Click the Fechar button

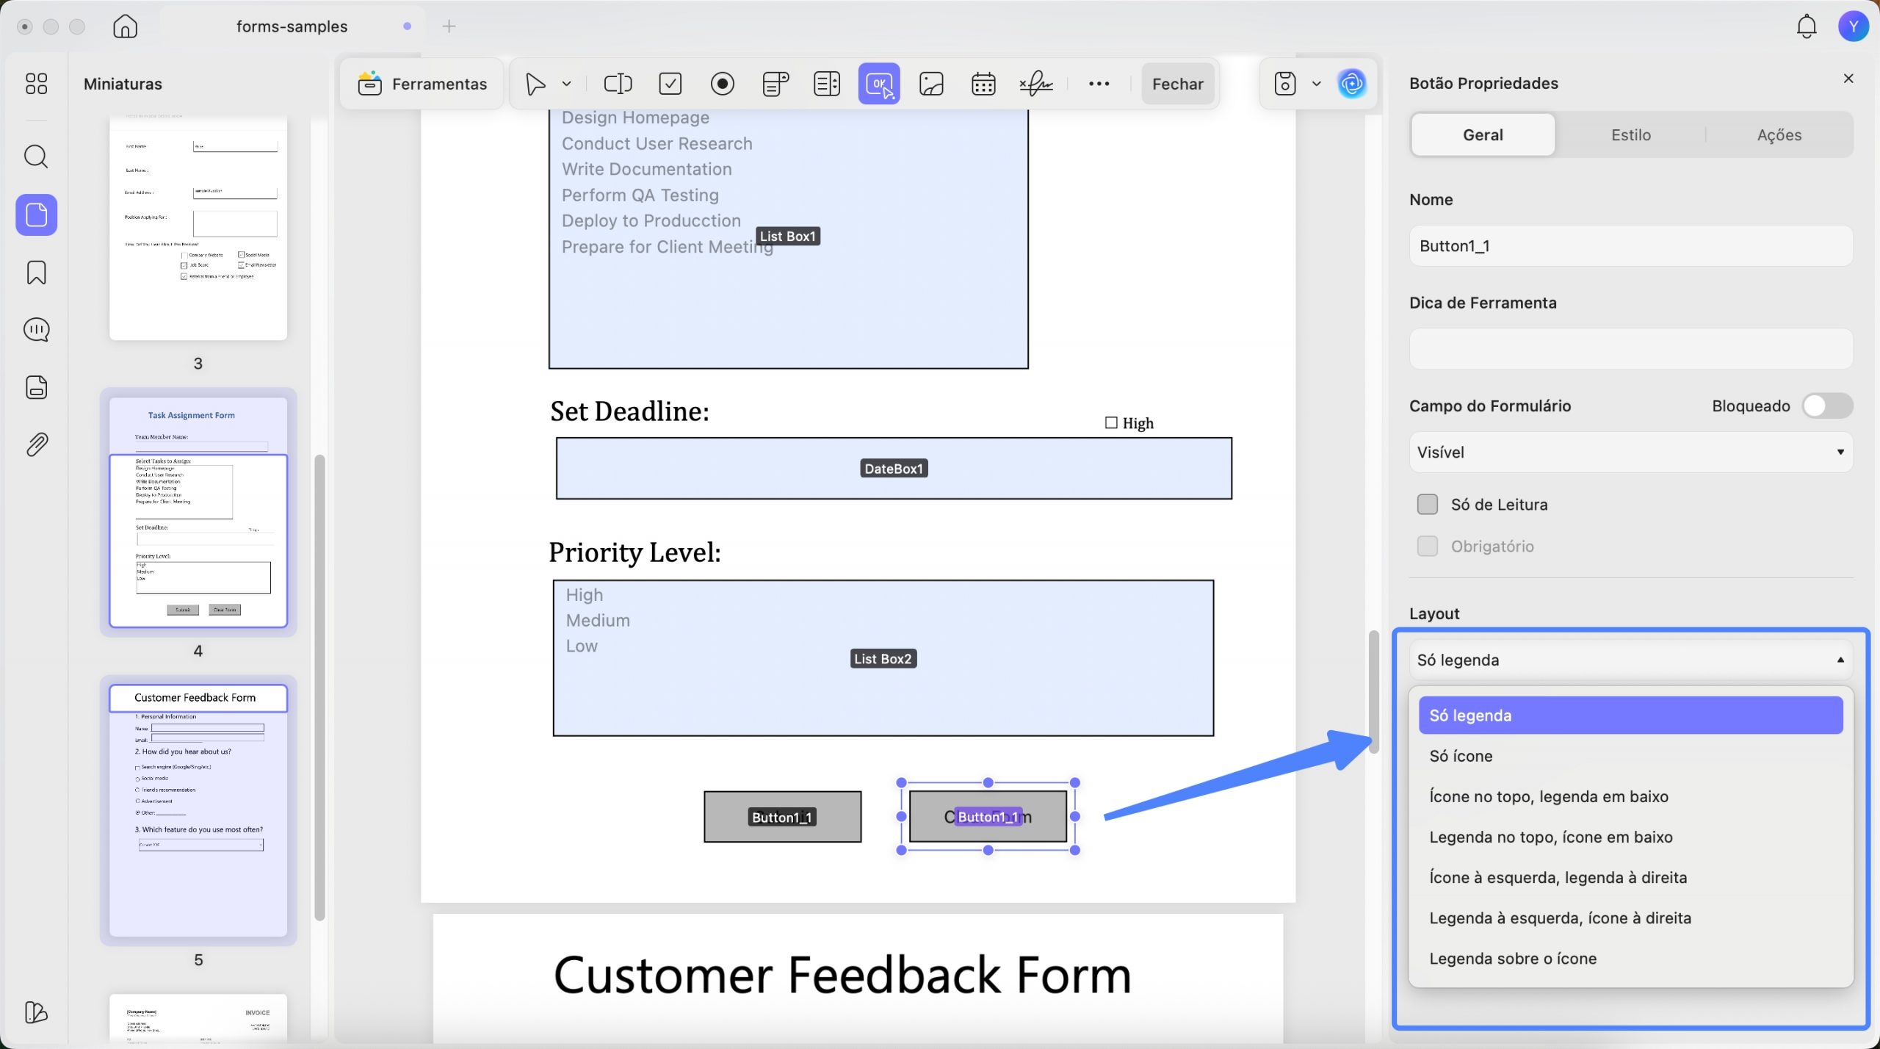pyautogui.click(x=1177, y=84)
